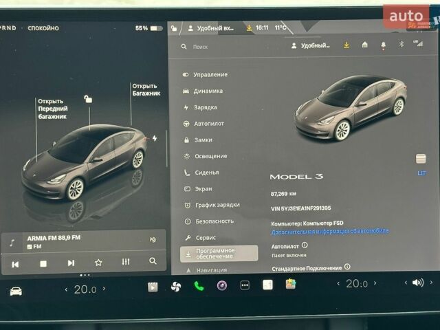Open the Зарядка settings menu
Viewport: 440px width, 330px height.
[x=200, y=107]
